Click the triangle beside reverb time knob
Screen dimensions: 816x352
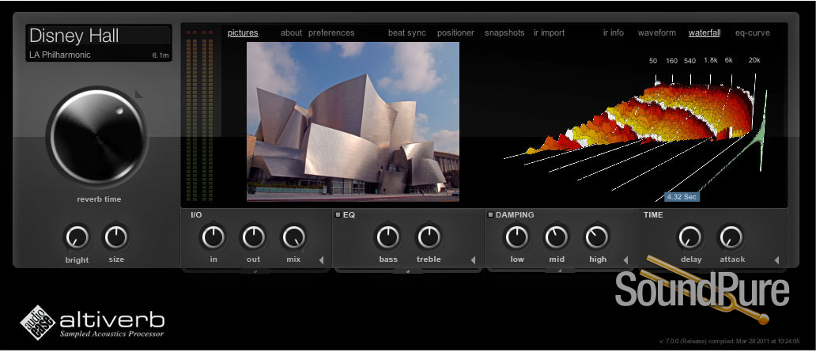[138, 94]
